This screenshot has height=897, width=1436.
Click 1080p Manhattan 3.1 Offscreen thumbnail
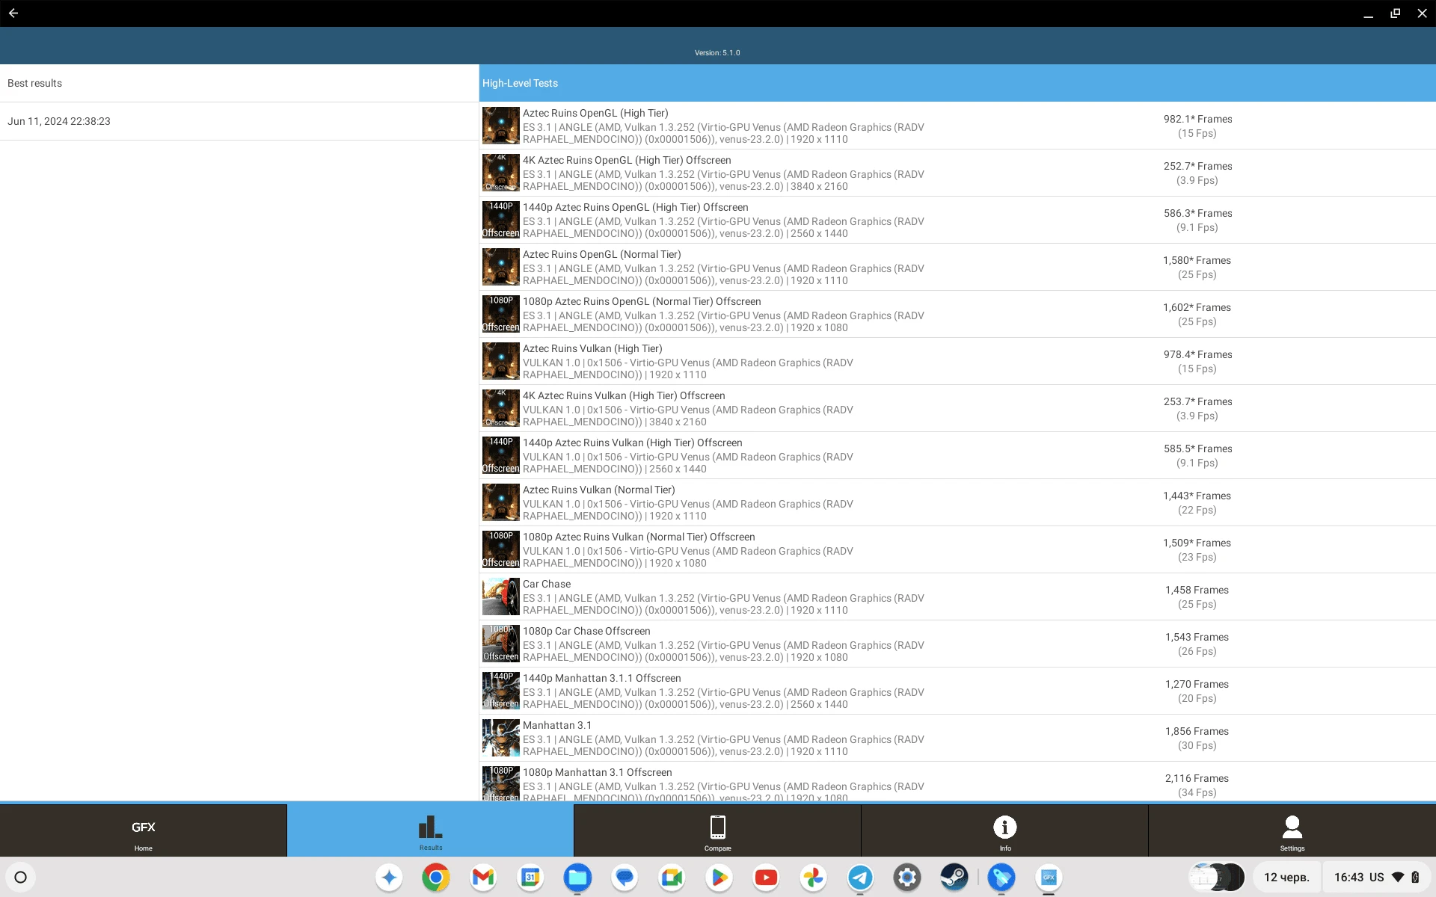click(500, 783)
